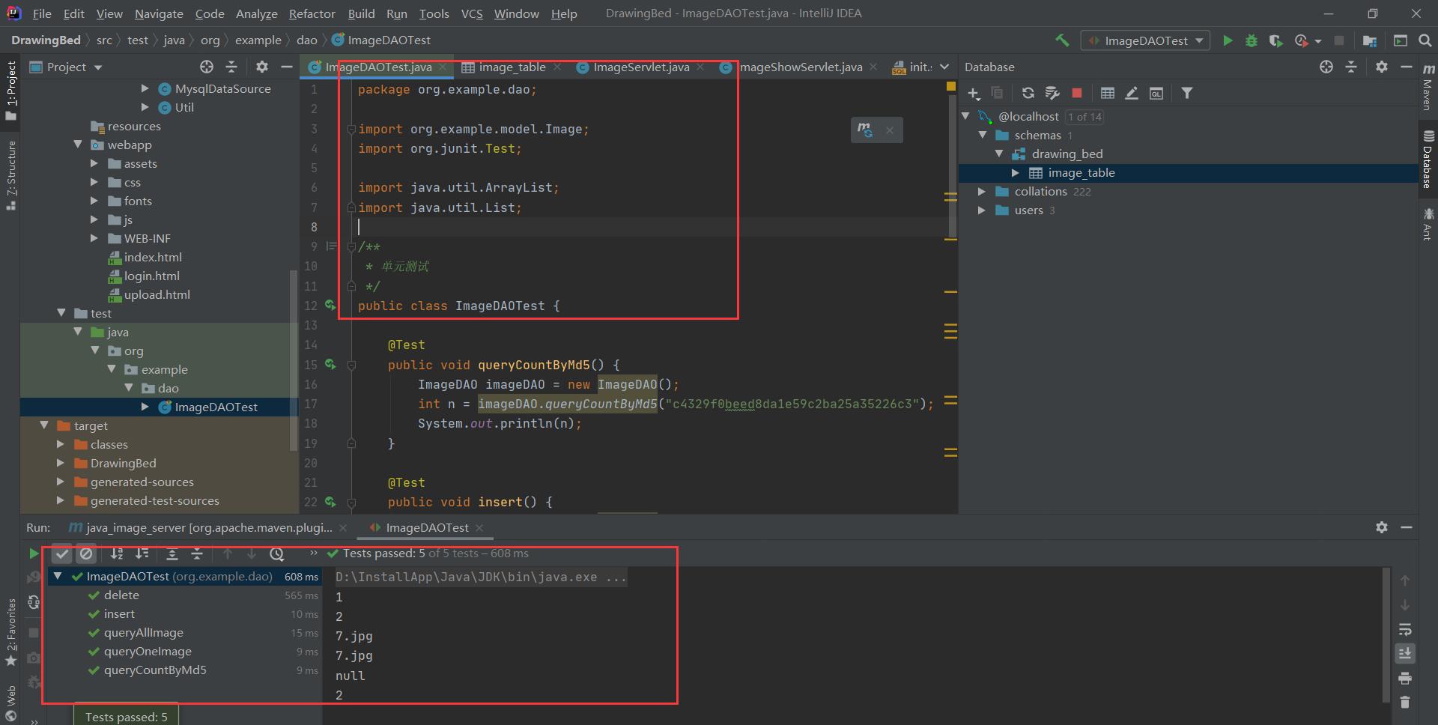
Task: Refresh the database connection
Action: 1028,93
